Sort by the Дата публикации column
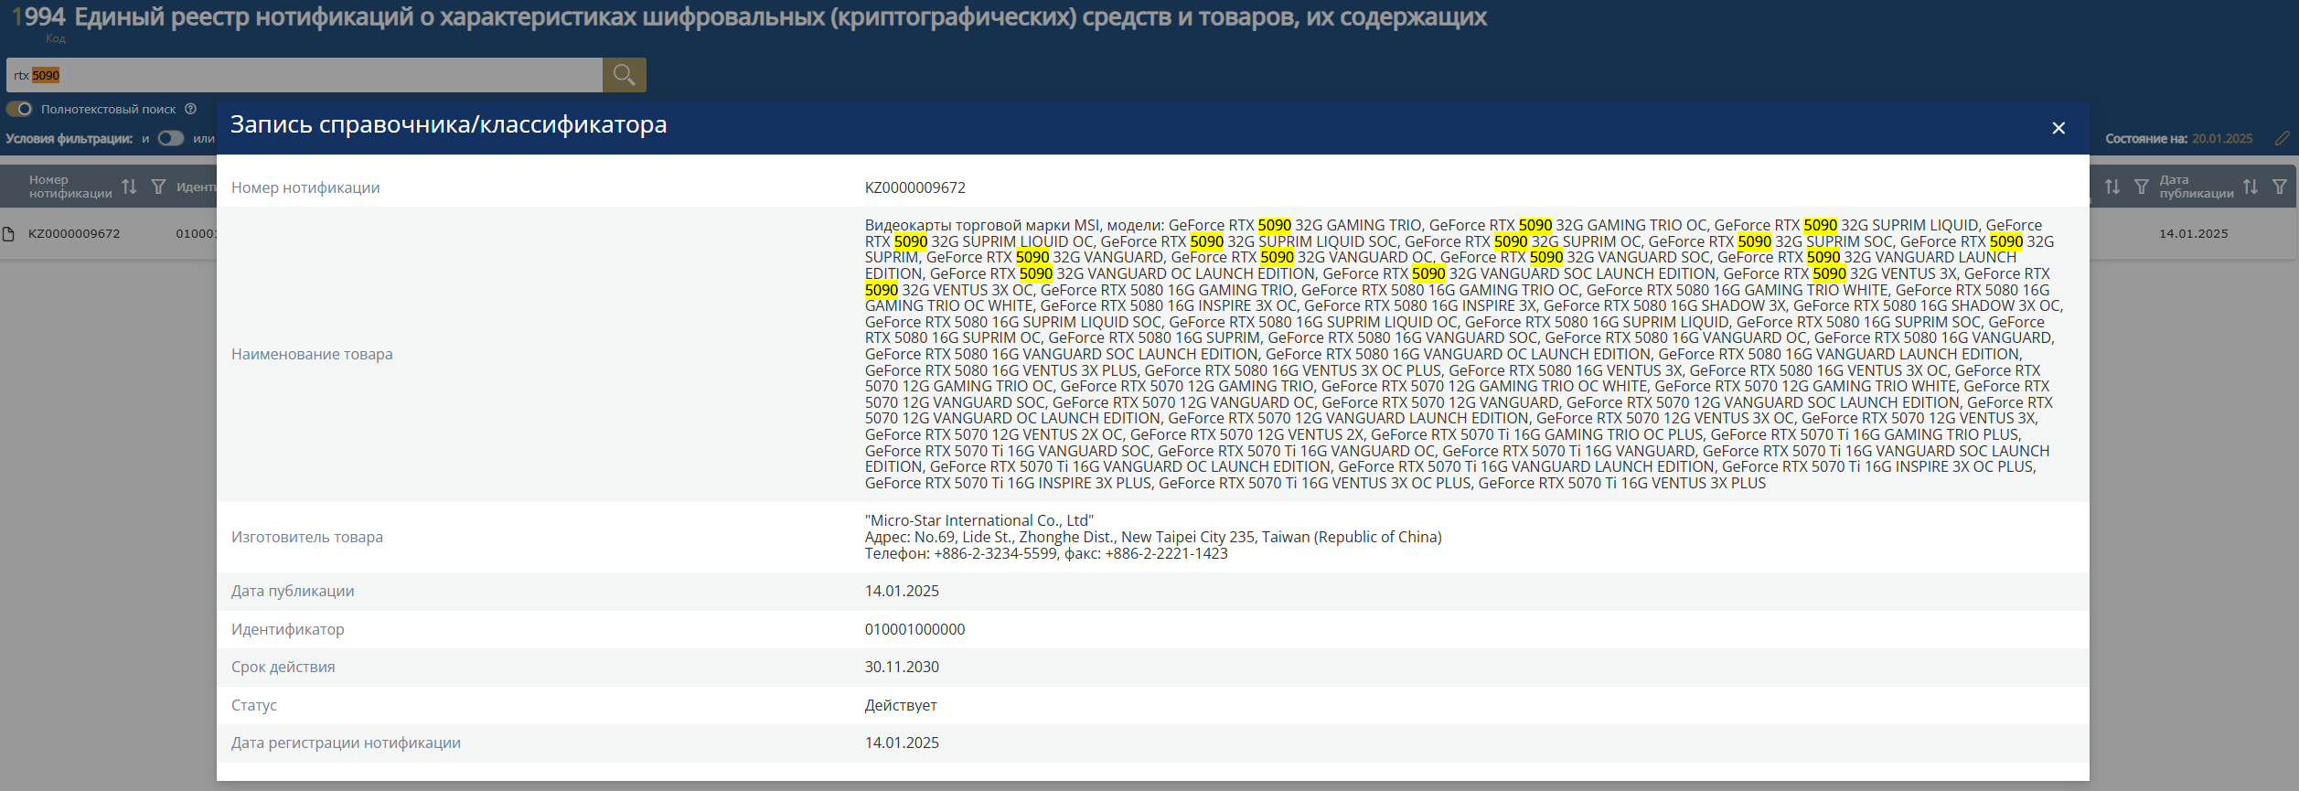The height and width of the screenshot is (791, 2299). (x=2251, y=187)
